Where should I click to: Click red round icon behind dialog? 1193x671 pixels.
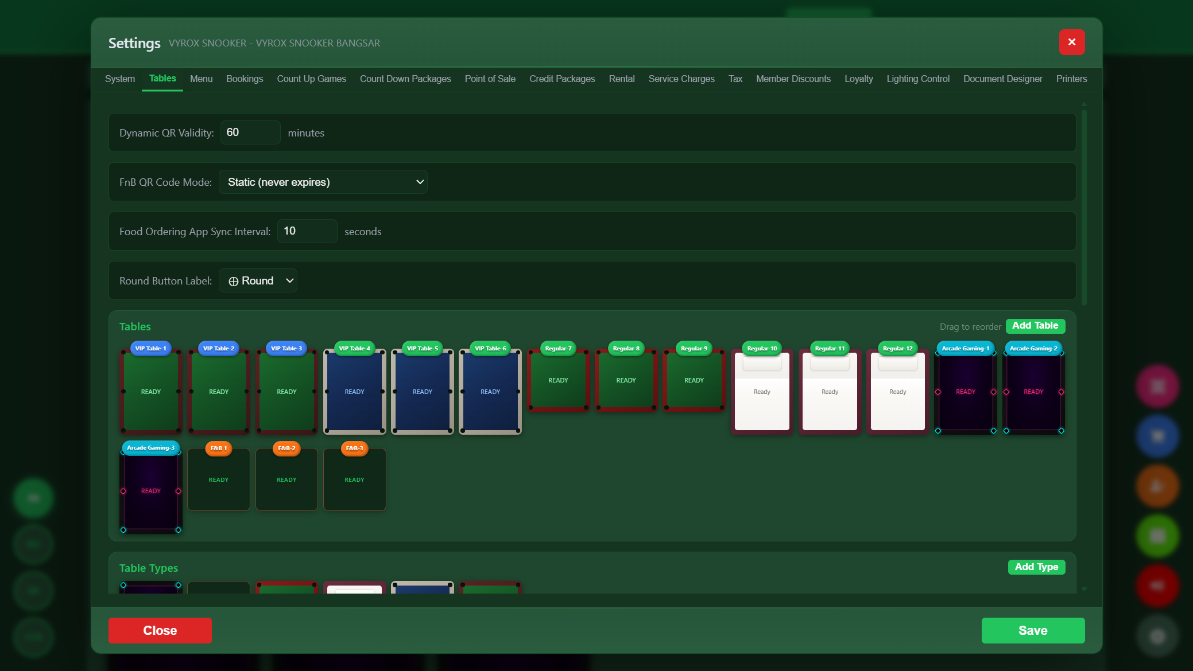(x=1157, y=586)
